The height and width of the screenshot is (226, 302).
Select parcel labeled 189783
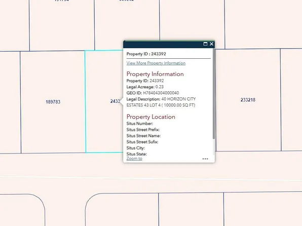(x=53, y=102)
